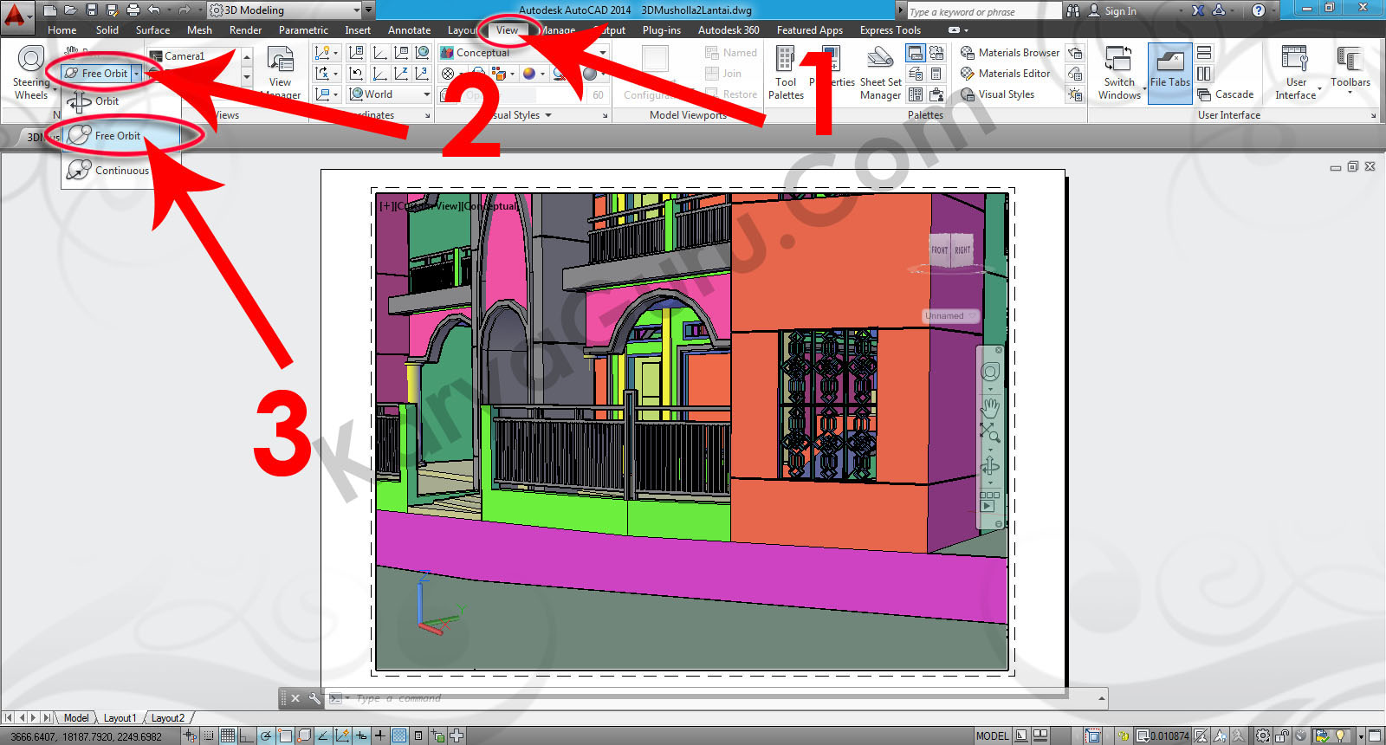Click the Switch Windows icon

coord(1119,73)
